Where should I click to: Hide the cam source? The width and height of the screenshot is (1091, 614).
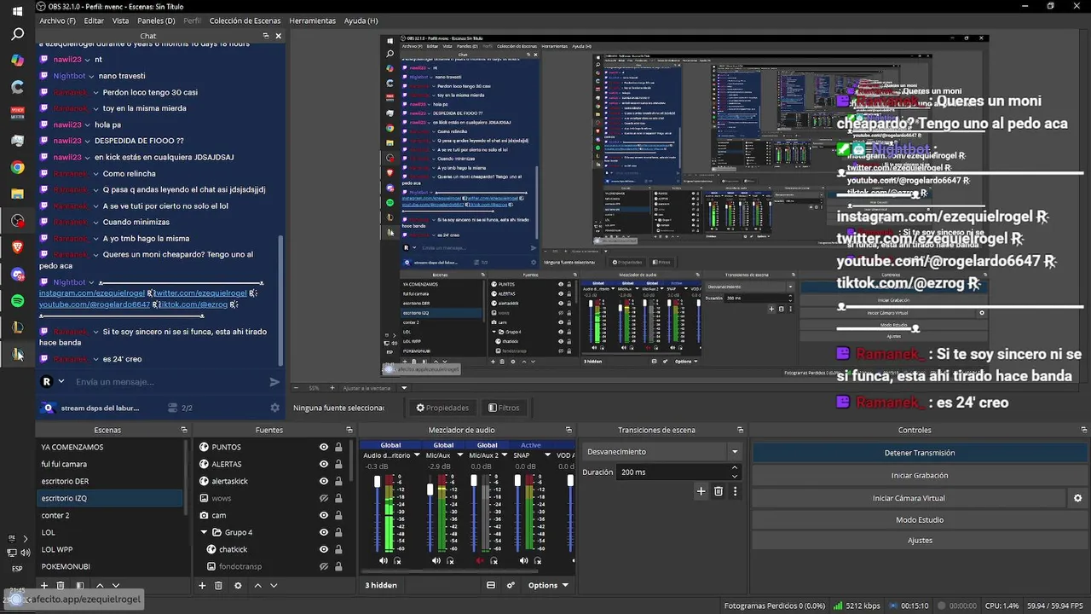(324, 515)
